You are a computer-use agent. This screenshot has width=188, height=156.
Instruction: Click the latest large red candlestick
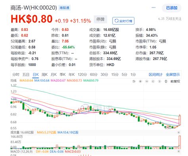pyautogui.click(x=180, y=120)
